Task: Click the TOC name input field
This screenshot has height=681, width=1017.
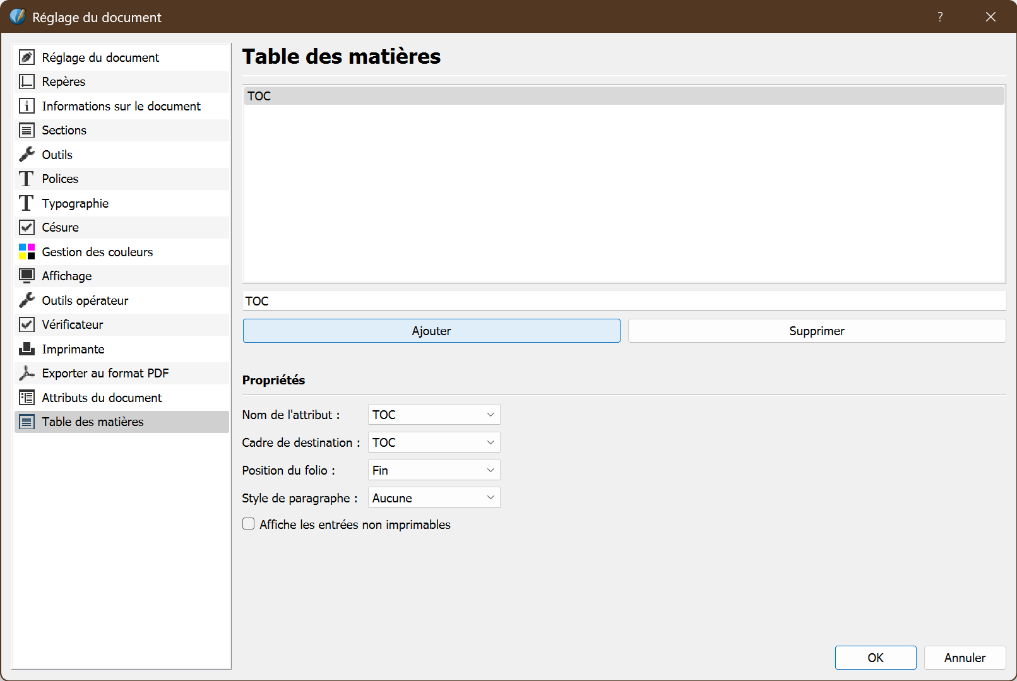Action: click(x=624, y=301)
